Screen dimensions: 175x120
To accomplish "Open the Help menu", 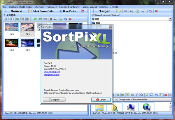I will pos(114,7).
